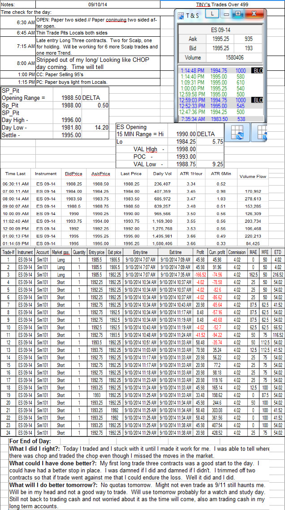
Task: Click the Opening Range value 1988.50
Action: pos(71,98)
